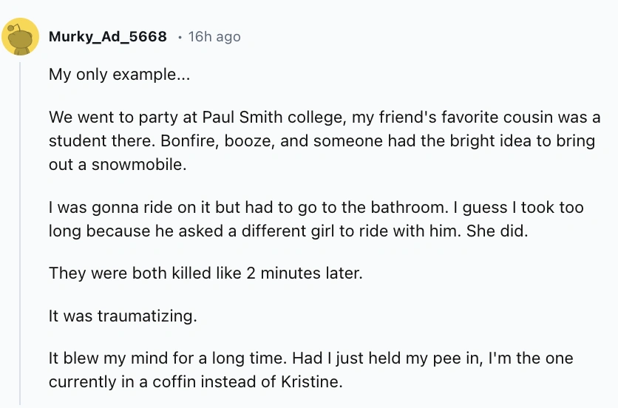Click the 'It was traumatizing.' line

pos(123,316)
